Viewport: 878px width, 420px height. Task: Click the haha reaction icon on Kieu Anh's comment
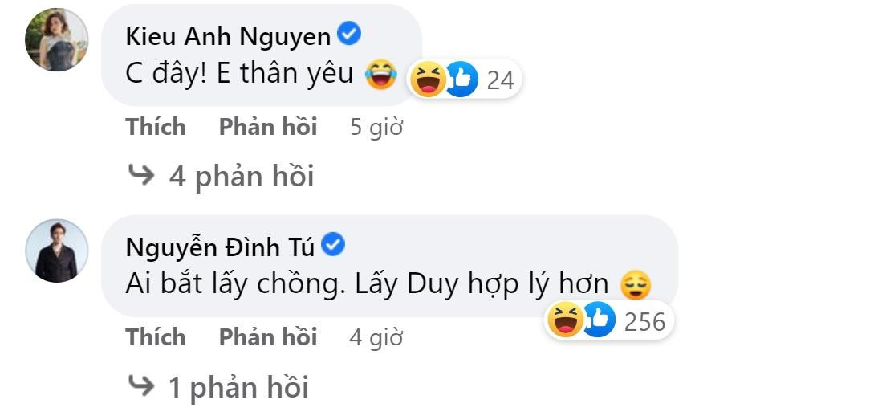click(x=429, y=79)
